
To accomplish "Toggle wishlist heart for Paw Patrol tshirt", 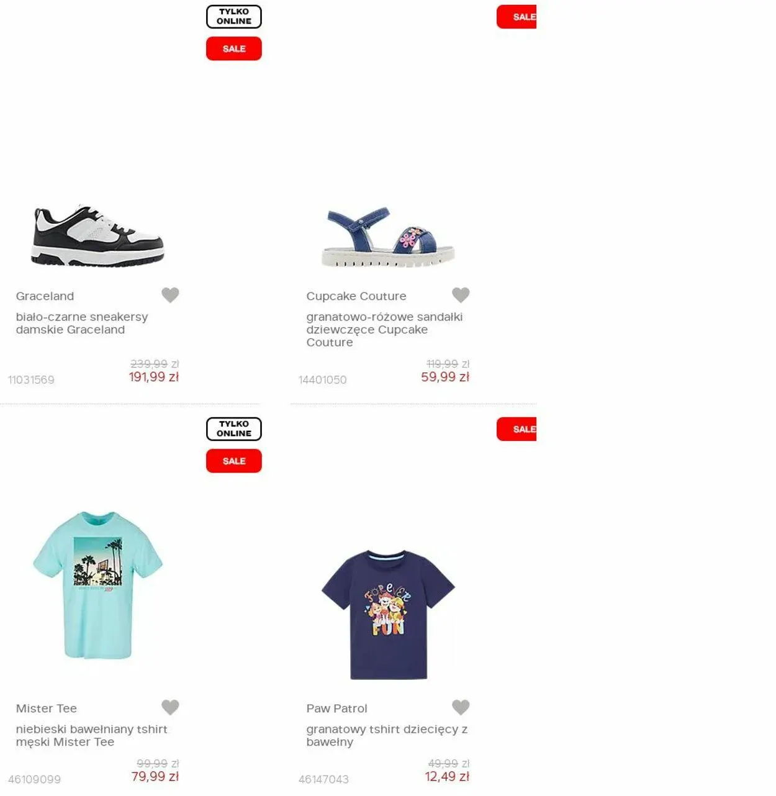I will pyautogui.click(x=461, y=707).
